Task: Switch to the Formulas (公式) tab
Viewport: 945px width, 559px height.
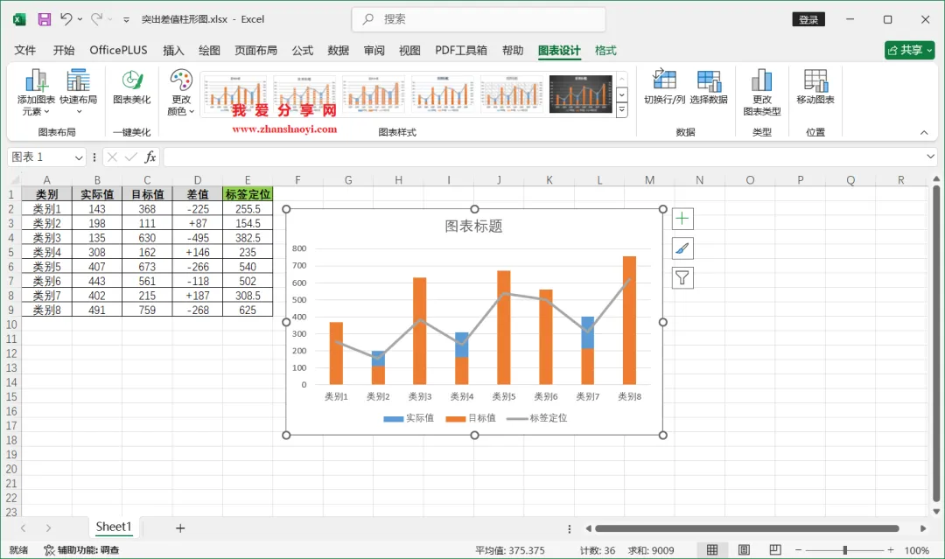Action: click(x=303, y=51)
